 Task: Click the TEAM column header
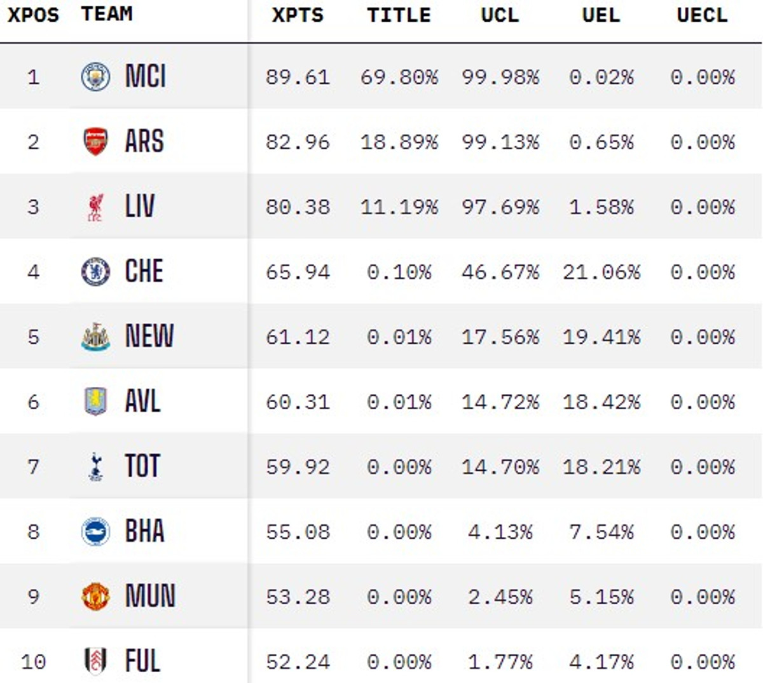(107, 14)
